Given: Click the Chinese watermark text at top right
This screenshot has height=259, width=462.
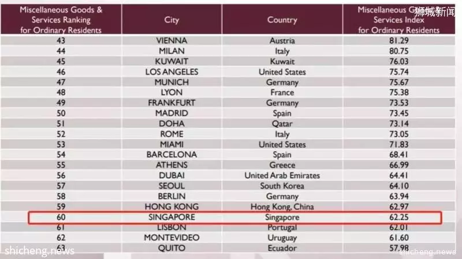Looking at the screenshot, I should [435, 12].
